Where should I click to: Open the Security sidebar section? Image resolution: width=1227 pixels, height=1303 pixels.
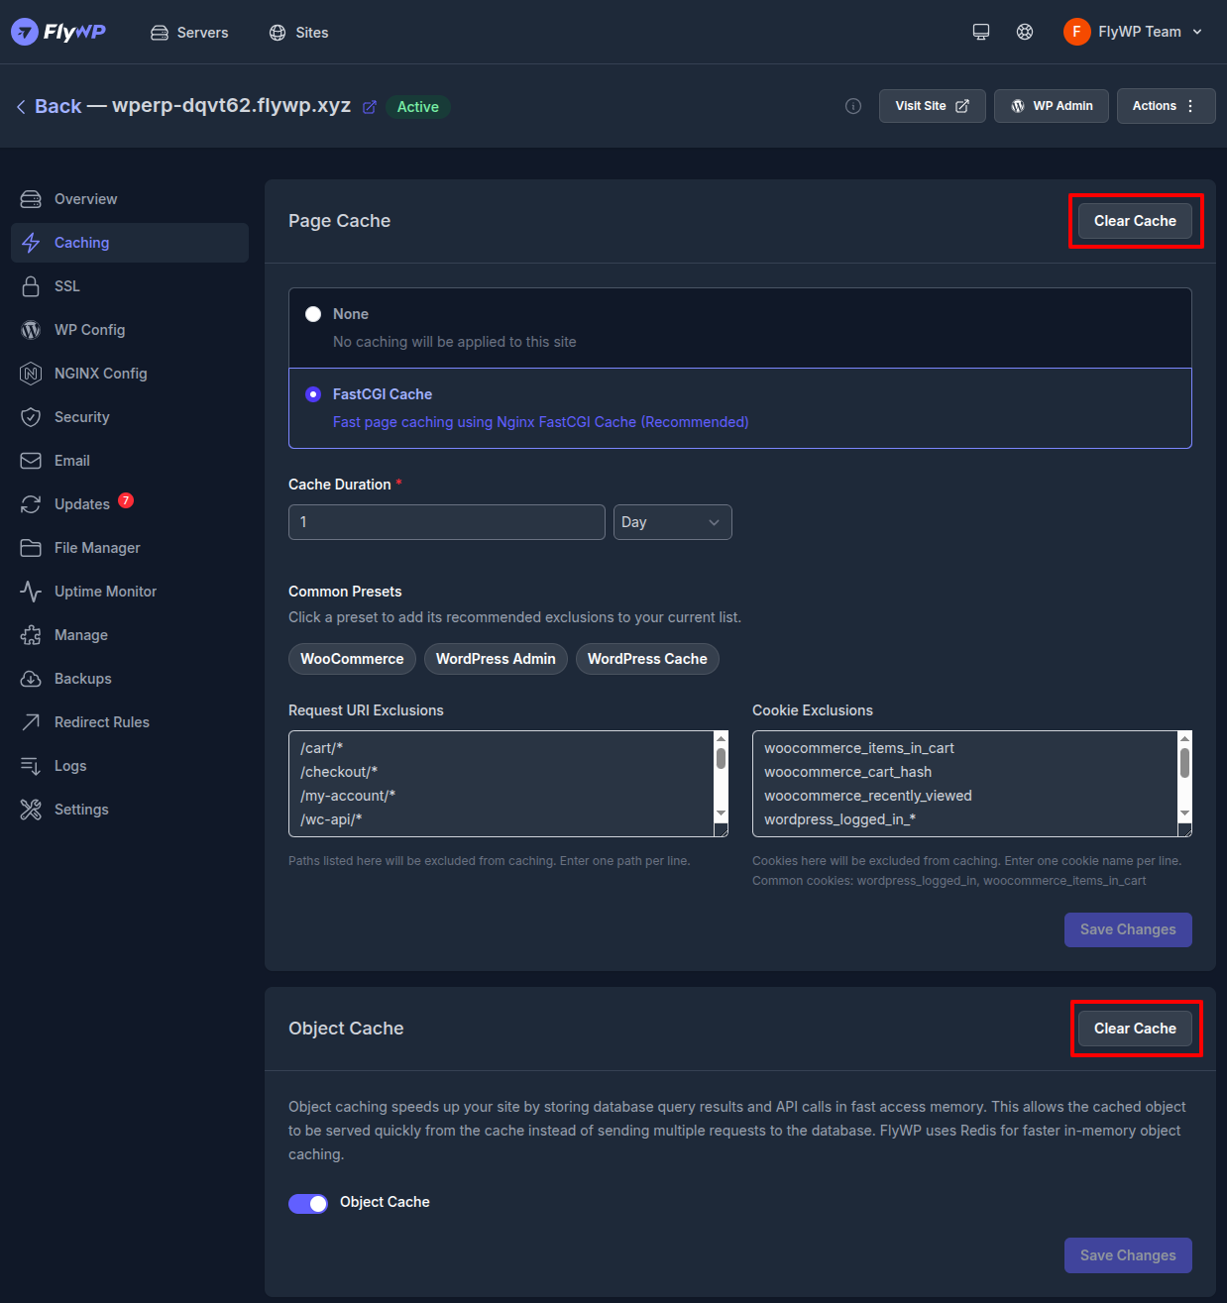(x=130, y=417)
